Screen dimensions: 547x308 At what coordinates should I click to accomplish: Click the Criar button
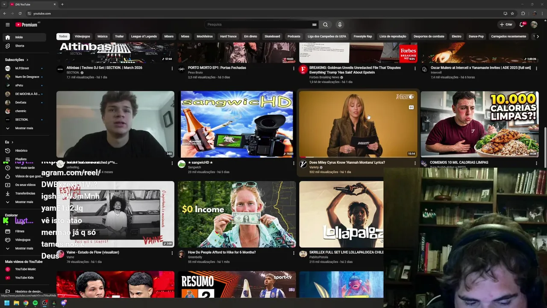(x=506, y=24)
